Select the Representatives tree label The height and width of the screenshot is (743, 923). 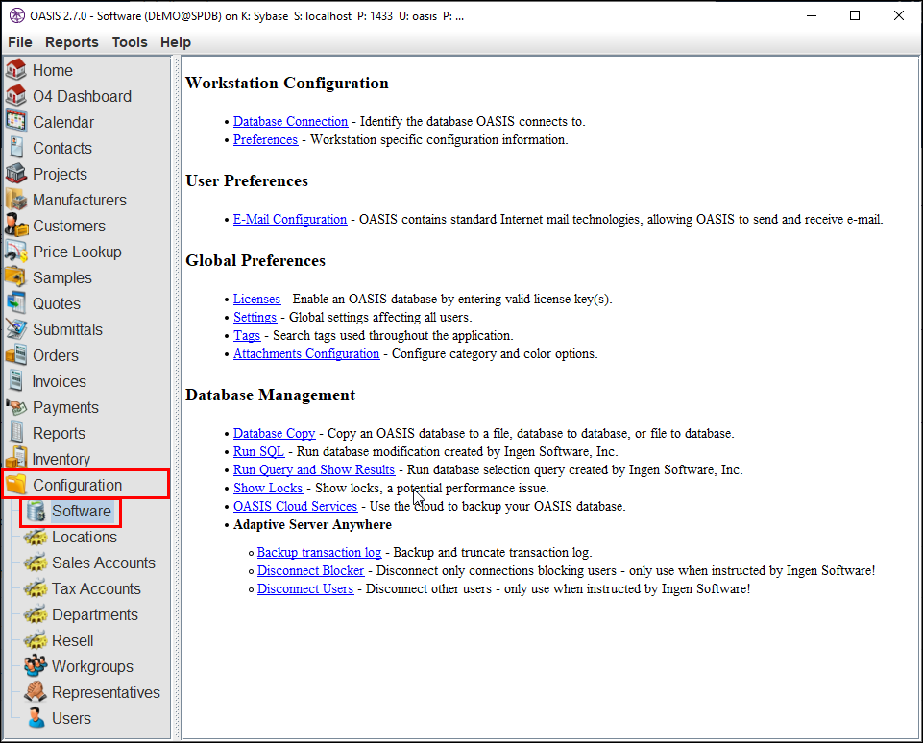coord(106,692)
